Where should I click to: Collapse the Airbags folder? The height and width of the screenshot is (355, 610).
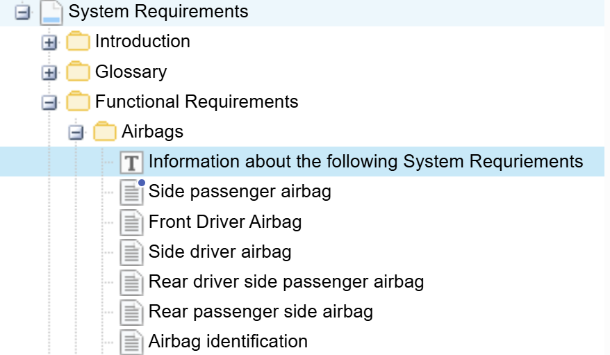tap(76, 133)
